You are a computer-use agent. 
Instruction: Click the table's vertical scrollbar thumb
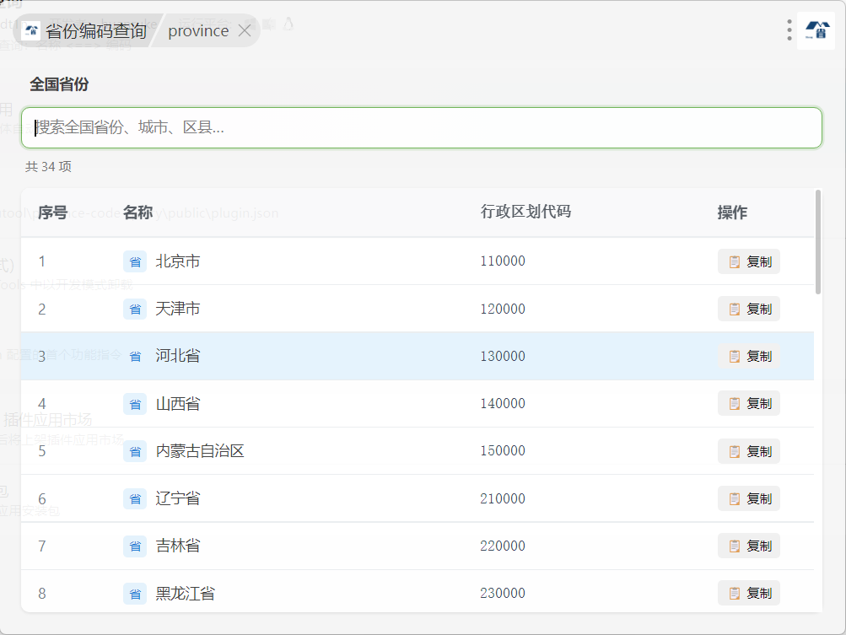tap(818, 242)
